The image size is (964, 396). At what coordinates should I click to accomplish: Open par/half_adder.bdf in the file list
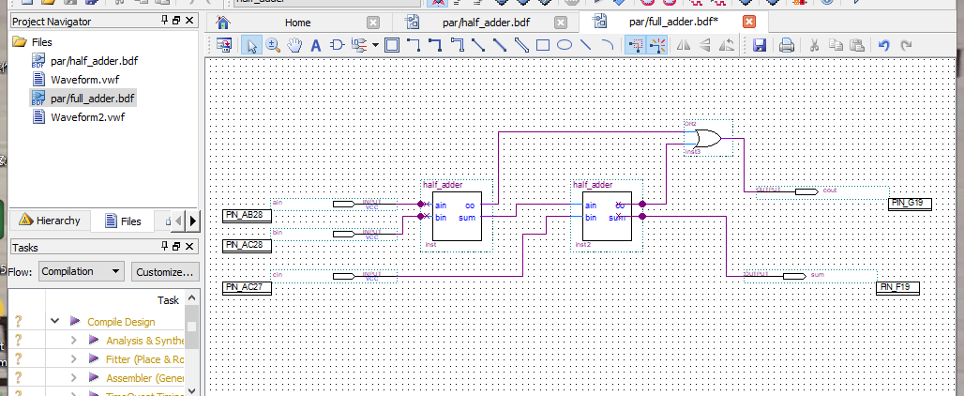[x=94, y=61]
